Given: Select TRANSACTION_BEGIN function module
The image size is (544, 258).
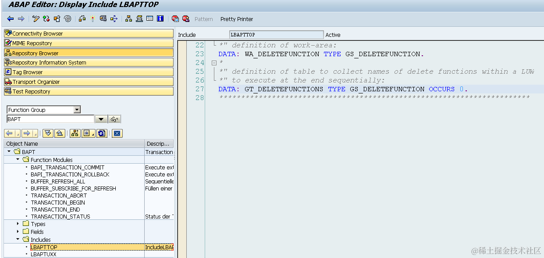Looking at the screenshot, I should click(x=58, y=202).
